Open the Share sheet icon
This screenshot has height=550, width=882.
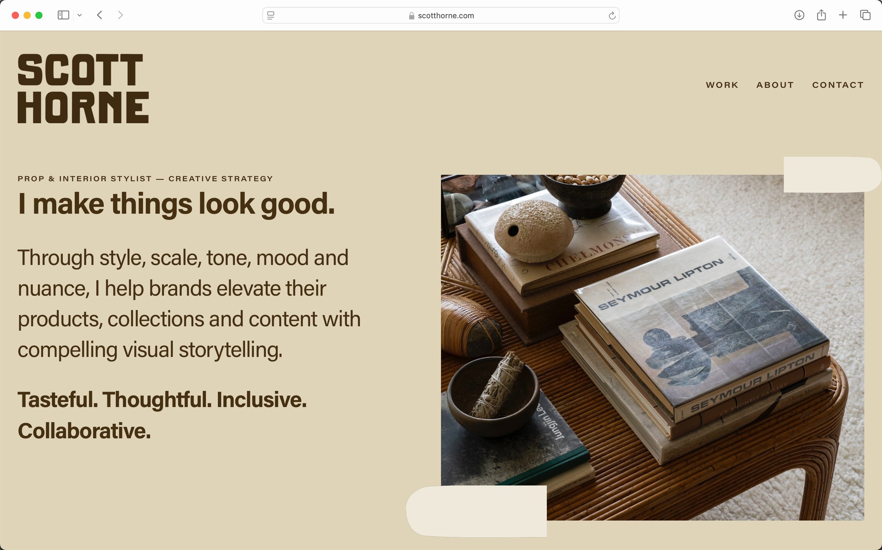tap(821, 15)
